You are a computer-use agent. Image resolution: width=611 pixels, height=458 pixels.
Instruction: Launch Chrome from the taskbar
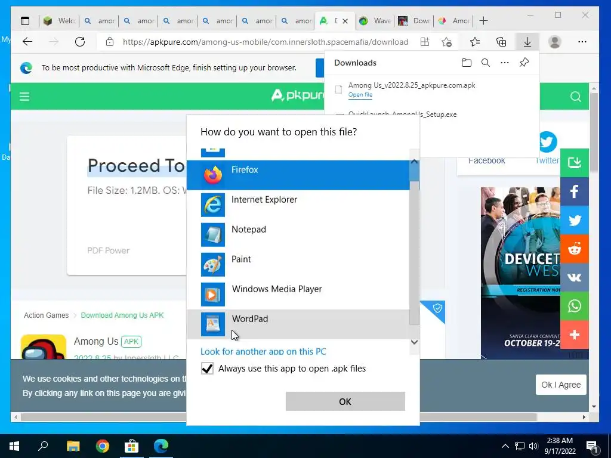[x=103, y=446]
